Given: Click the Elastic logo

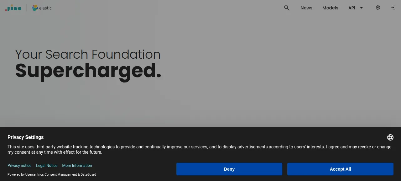Looking at the screenshot, I should click(x=42, y=8).
